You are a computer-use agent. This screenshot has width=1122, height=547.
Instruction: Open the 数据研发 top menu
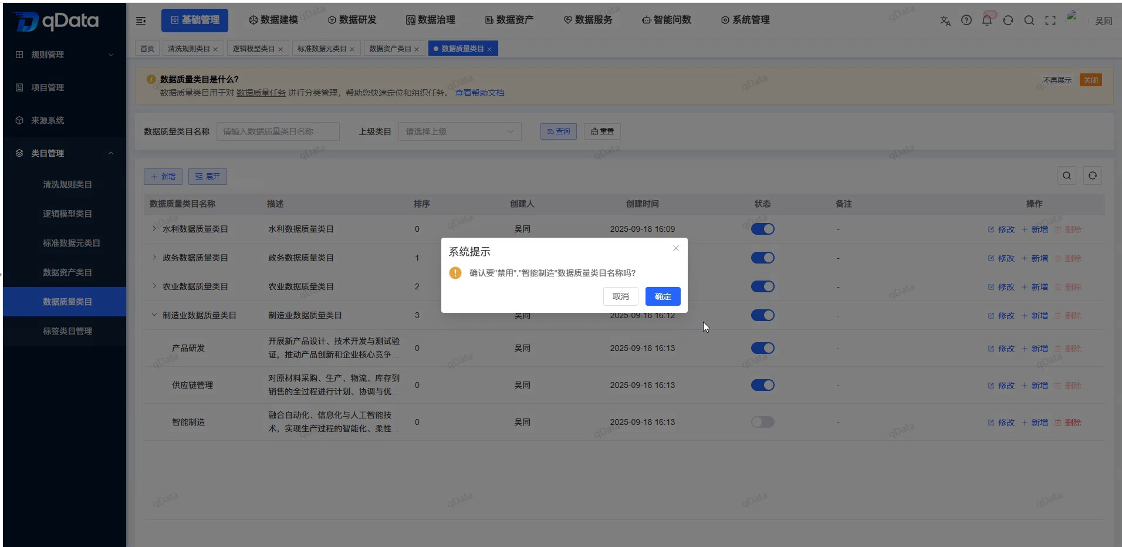tap(352, 20)
